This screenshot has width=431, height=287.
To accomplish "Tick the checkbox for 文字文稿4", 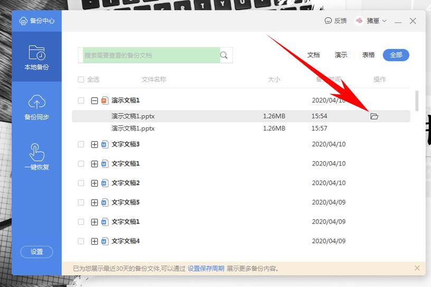I will pos(81,242).
